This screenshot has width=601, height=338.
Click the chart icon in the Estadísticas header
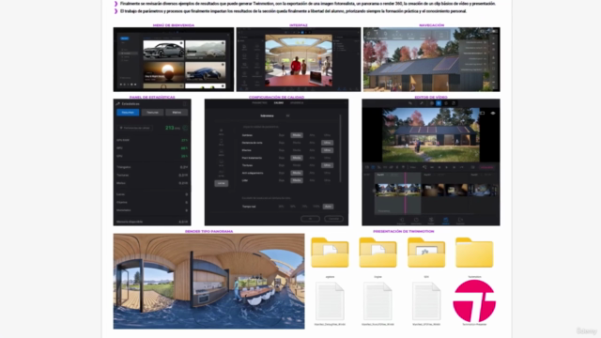(118, 104)
